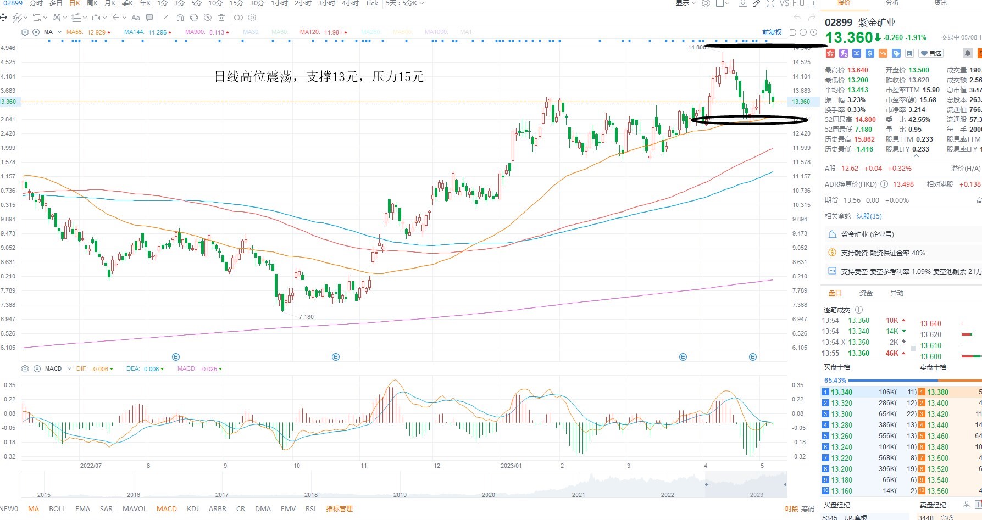Viewport: 982px width, 520px height.
Task: Click the lock drawings link icon
Action: point(194,18)
